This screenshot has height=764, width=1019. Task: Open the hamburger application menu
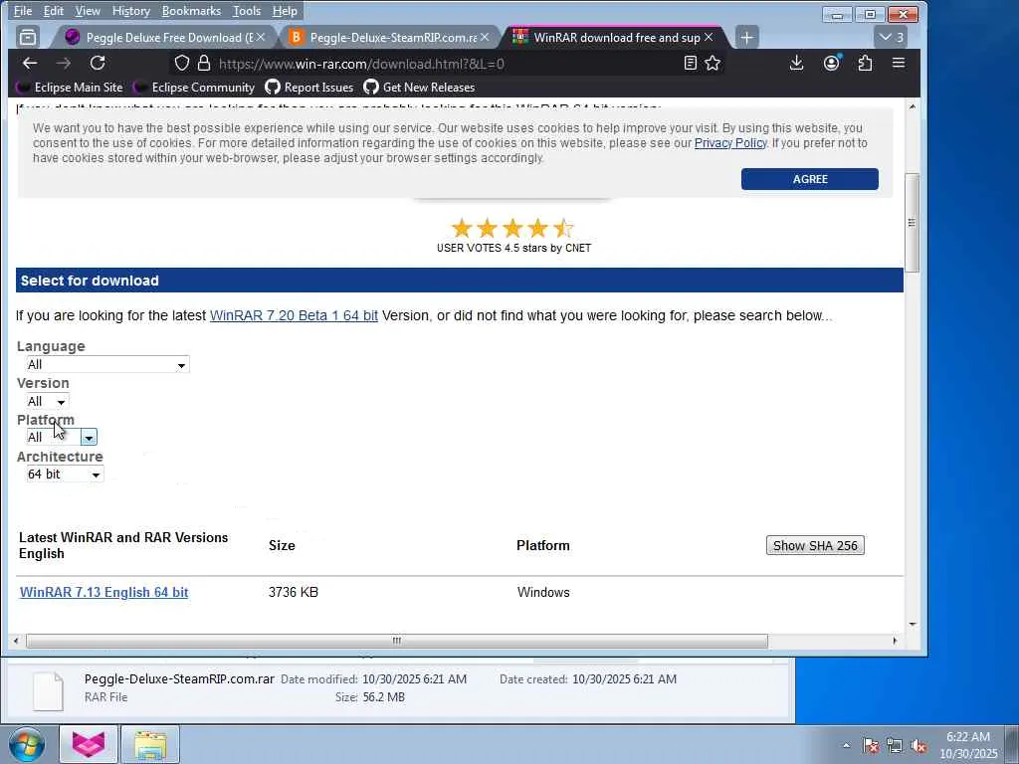pos(899,63)
